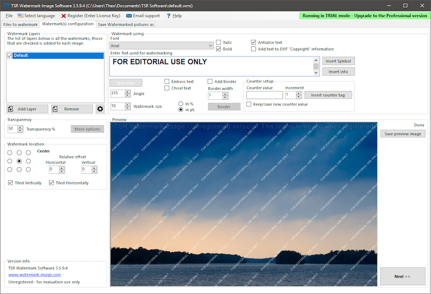The height and width of the screenshot is (294, 431).
Task: Select bottom-center watermark location
Action: [19, 170]
